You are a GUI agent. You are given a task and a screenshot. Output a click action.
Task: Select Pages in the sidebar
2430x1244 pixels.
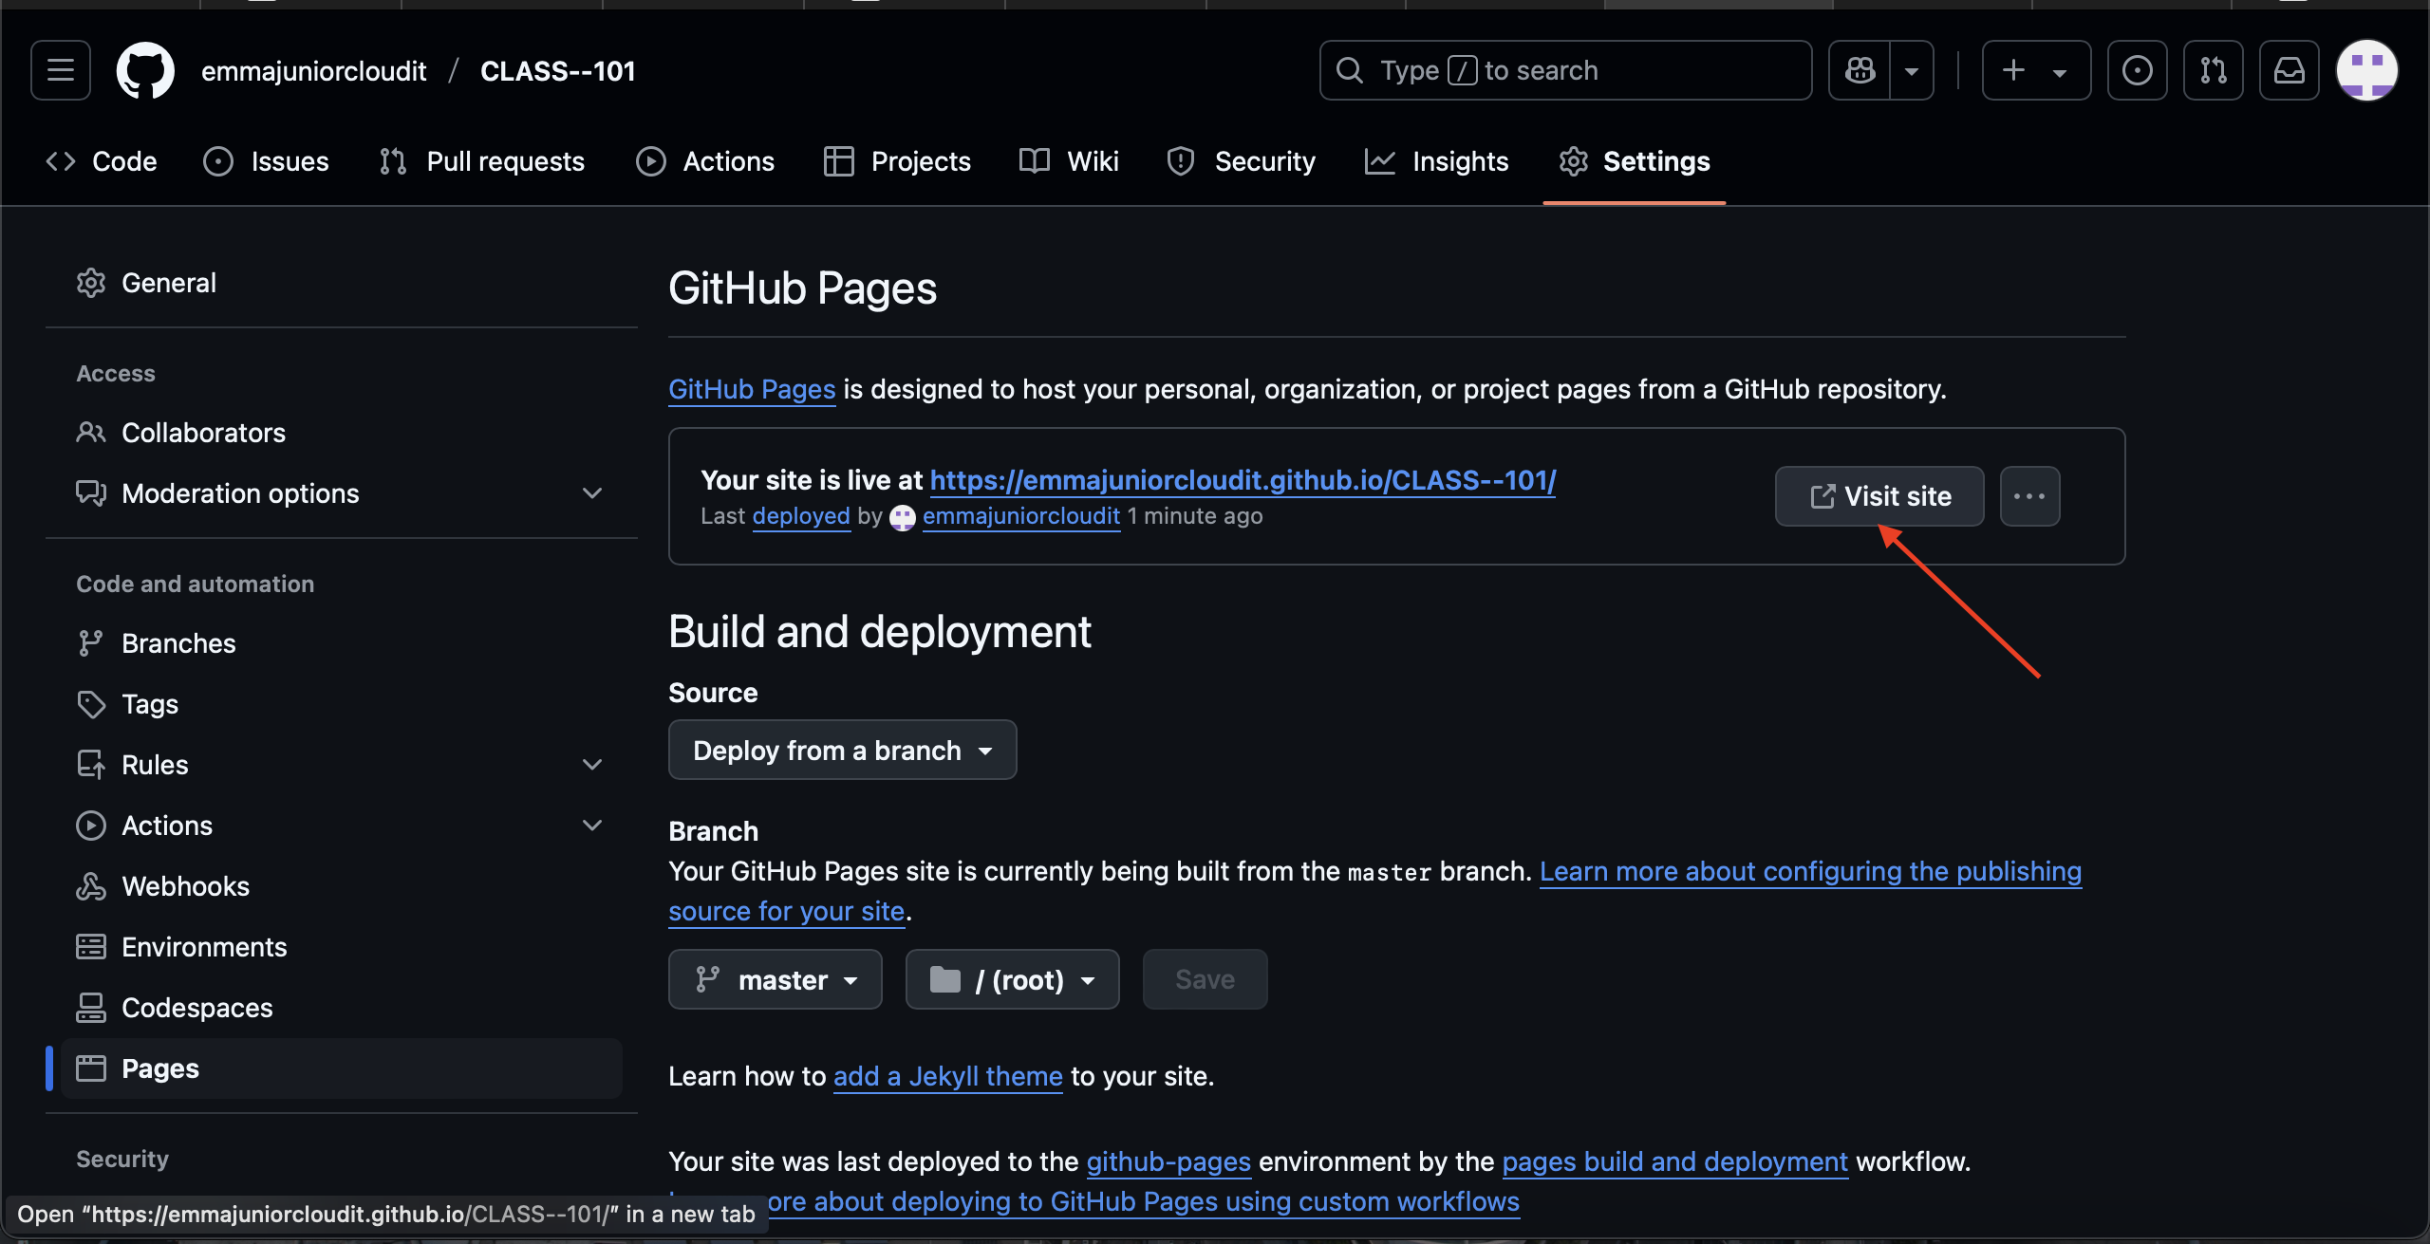(342, 1068)
